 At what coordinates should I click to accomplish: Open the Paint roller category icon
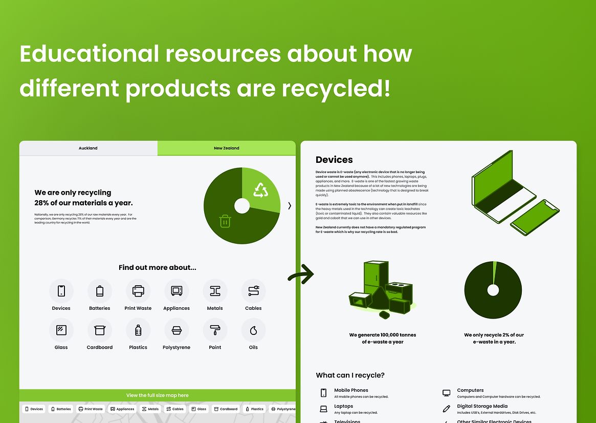(215, 330)
